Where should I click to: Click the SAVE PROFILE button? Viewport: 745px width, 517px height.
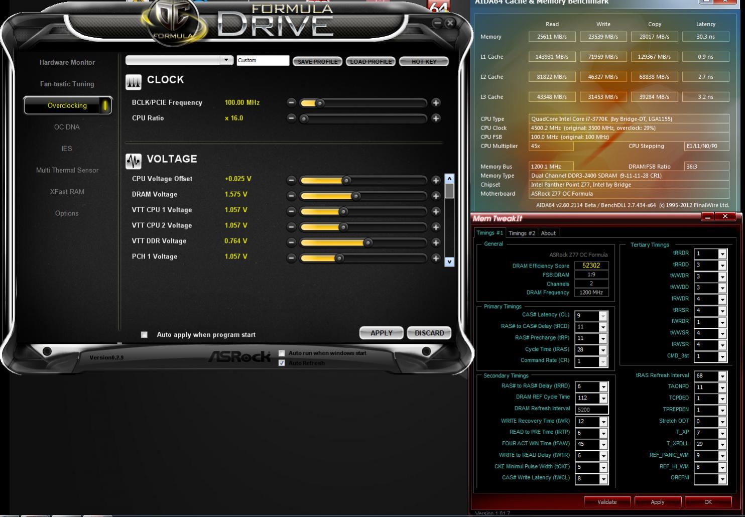click(317, 61)
